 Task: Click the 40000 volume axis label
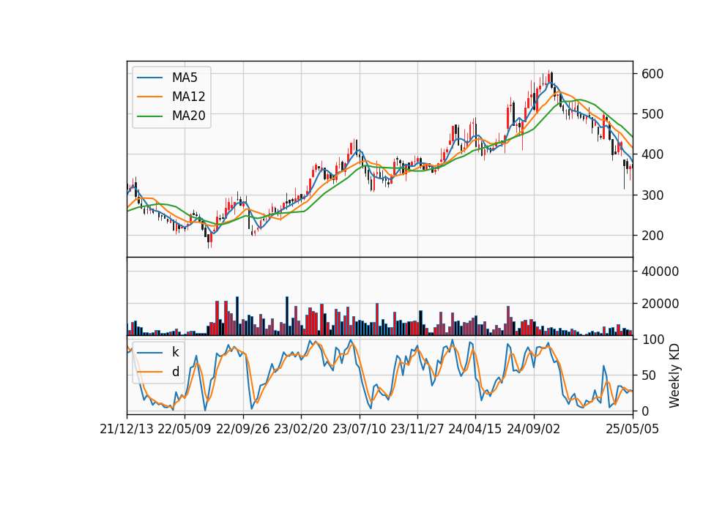pos(660,272)
